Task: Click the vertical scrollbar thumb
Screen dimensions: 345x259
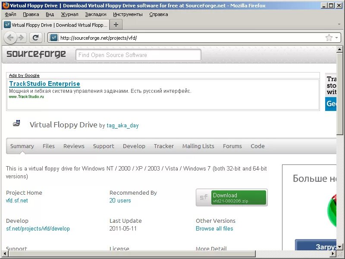Action: pos(339,94)
